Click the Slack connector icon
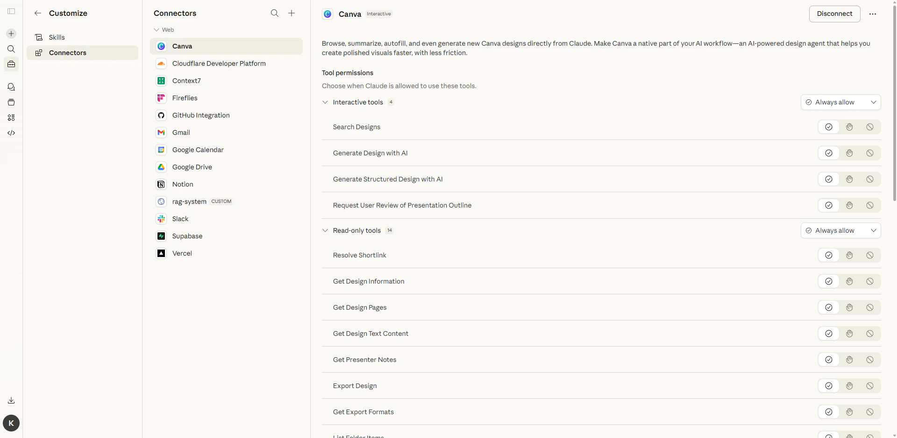897x438 pixels. pyautogui.click(x=161, y=219)
